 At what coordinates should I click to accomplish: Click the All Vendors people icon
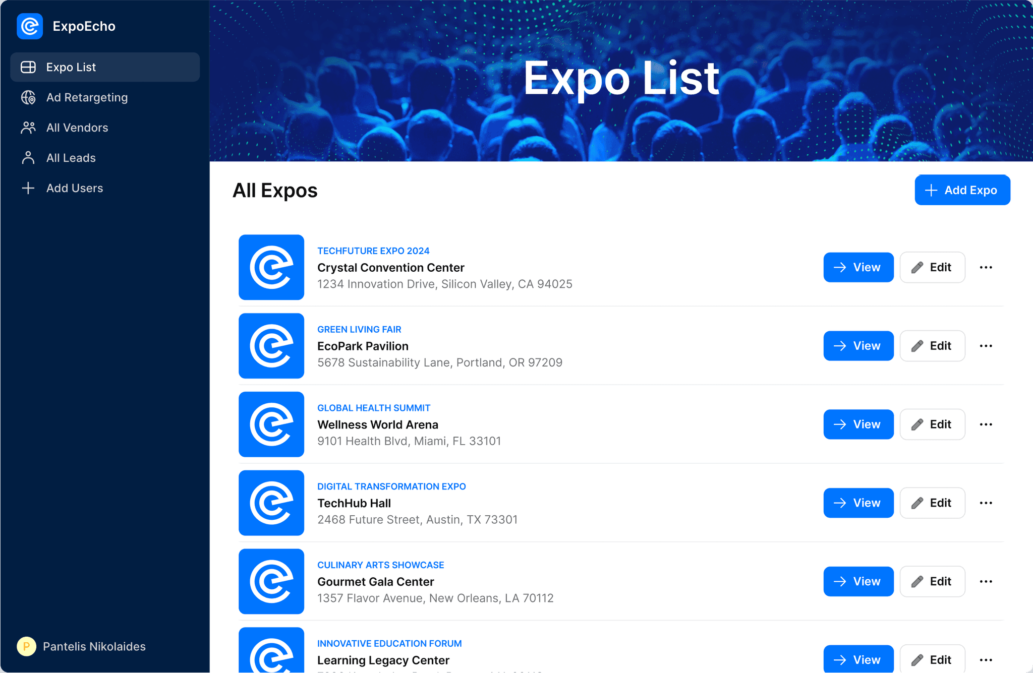point(28,128)
